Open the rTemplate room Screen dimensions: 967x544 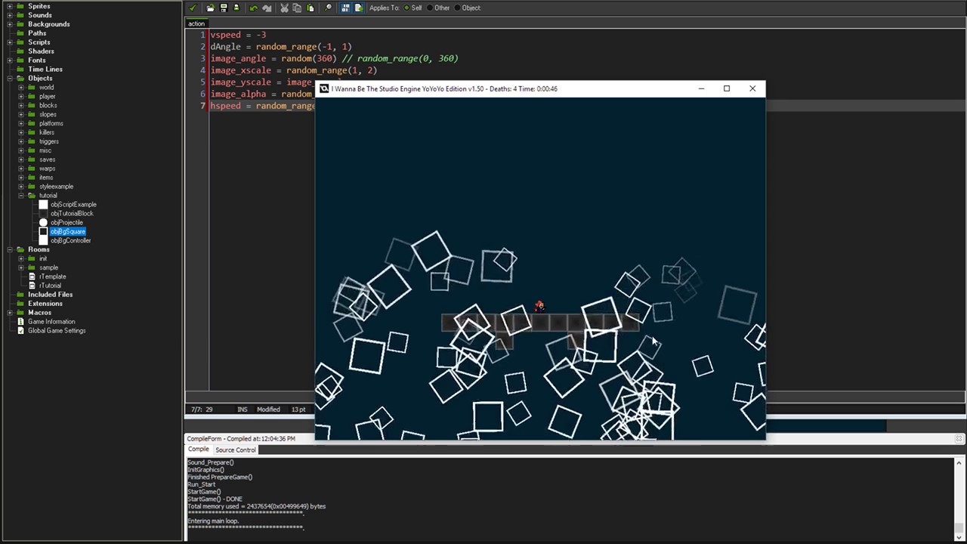(52, 277)
